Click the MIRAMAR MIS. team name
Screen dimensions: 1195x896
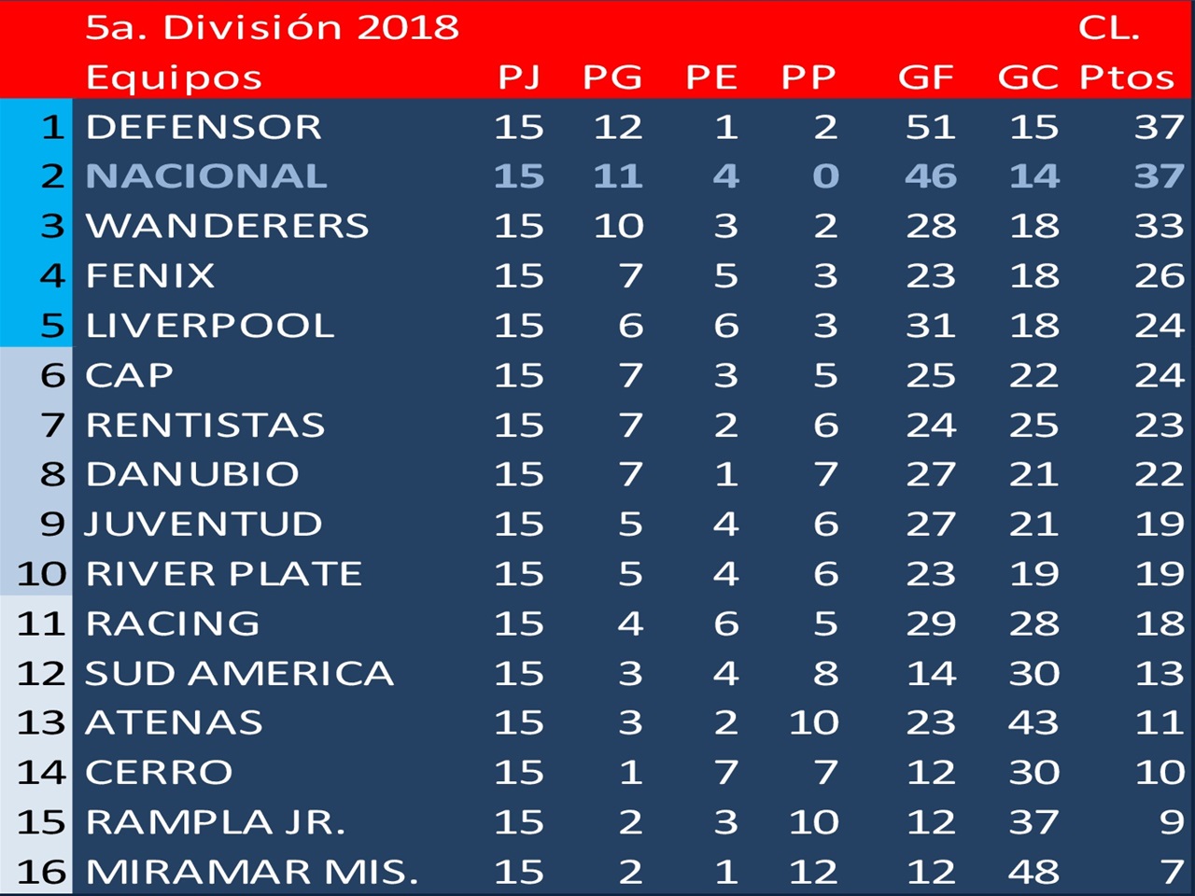252,873
